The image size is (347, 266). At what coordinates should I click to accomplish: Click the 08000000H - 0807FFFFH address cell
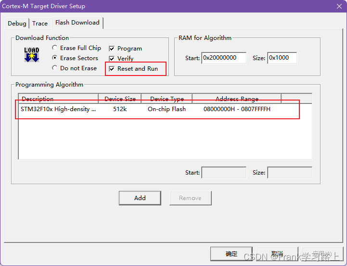237,109
